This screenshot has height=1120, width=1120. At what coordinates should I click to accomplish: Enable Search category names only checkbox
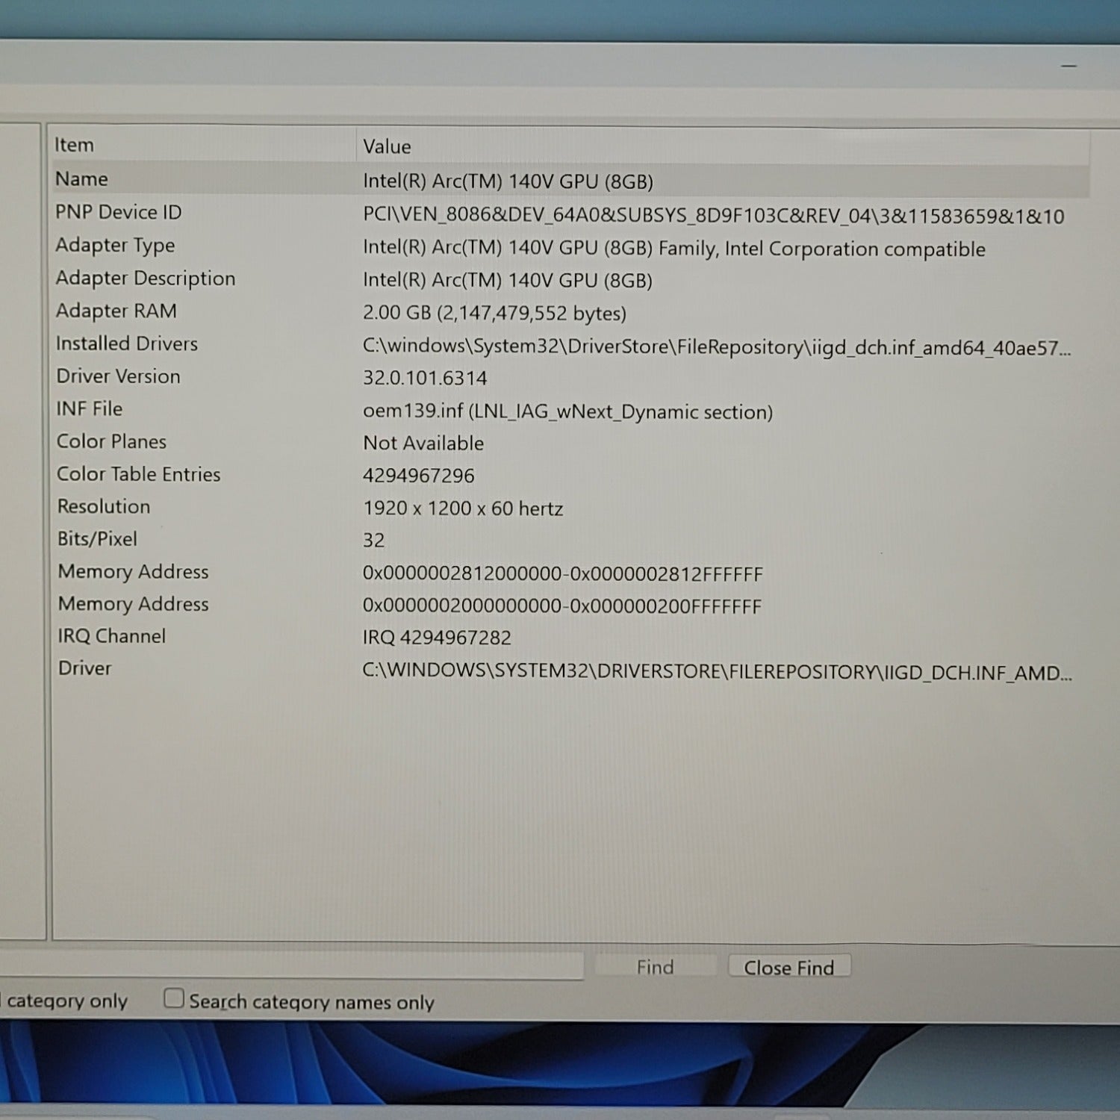[x=174, y=998]
